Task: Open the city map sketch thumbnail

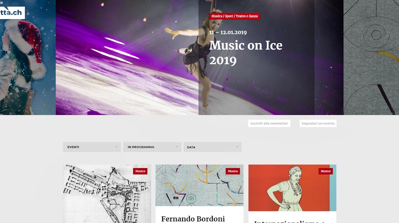Action: tap(107, 194)
